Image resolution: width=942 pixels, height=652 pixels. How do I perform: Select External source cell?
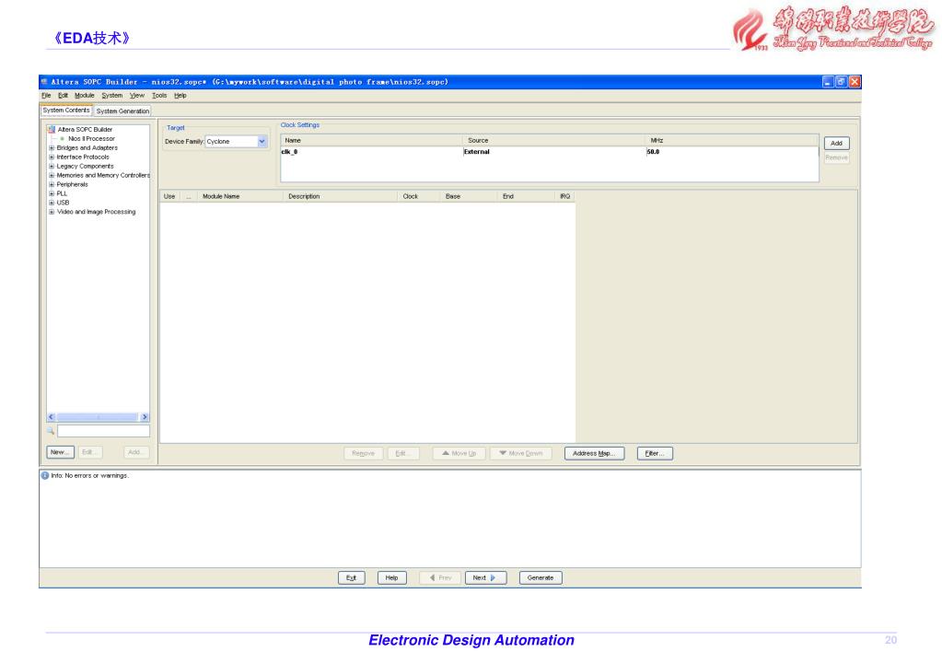554,152
